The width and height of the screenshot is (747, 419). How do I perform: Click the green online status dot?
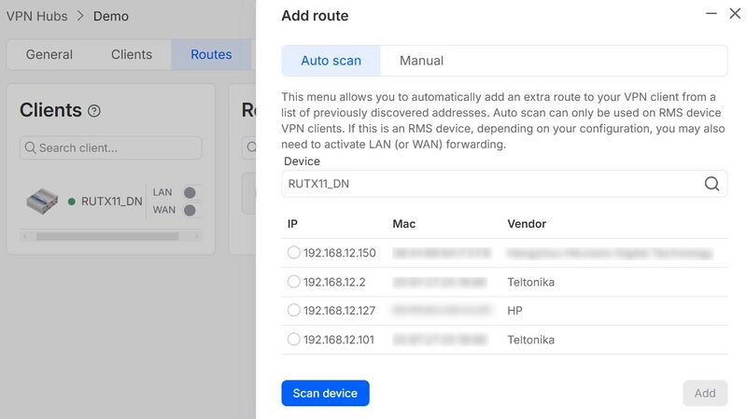[x=72, y=202]
